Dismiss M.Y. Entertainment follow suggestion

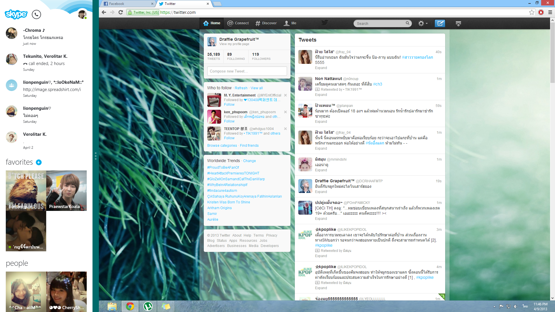click(285, 95)
